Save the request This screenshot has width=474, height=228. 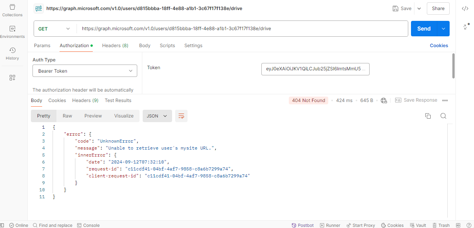[x=402, y=9]
